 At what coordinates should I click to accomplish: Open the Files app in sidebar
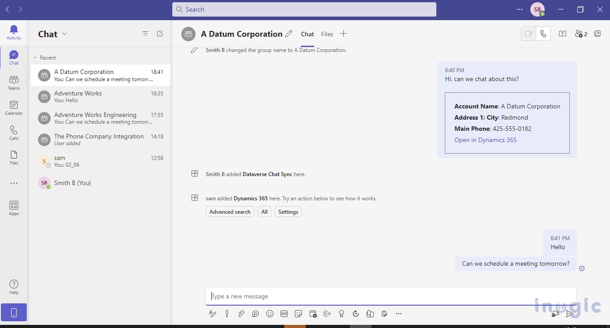tap(14, 157)
